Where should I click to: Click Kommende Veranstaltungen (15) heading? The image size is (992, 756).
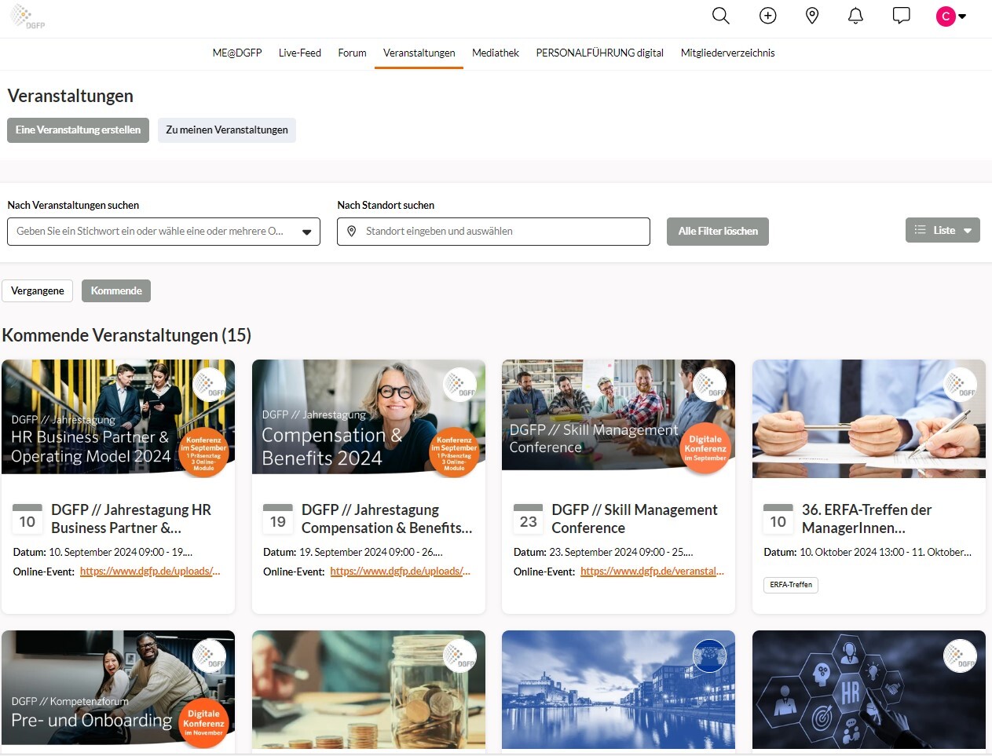pyautogui.click(x=126, y=335)
